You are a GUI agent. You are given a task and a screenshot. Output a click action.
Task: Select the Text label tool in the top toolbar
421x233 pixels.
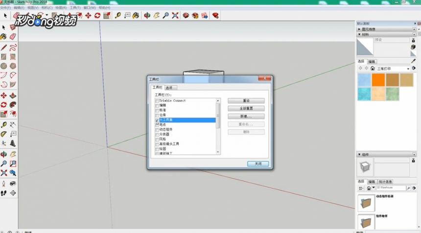tap(127, 15)
